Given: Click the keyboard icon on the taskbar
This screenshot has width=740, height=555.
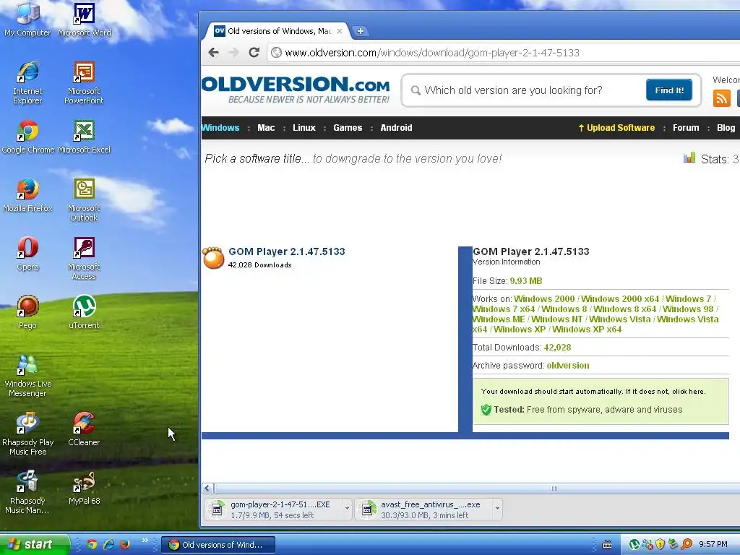Looking at the screenshot, I should pyautogui.click(x=607, y=545).
